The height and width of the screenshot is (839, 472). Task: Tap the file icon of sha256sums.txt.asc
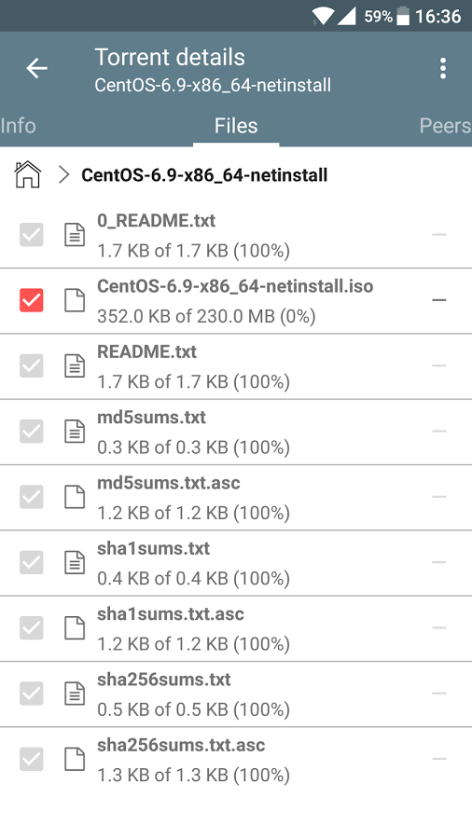pyautogui.click(x=75, y=759)
